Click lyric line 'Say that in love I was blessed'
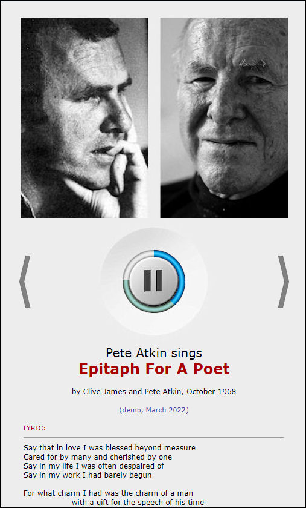This screenshot has height=508, width=306. click(109, 448)
